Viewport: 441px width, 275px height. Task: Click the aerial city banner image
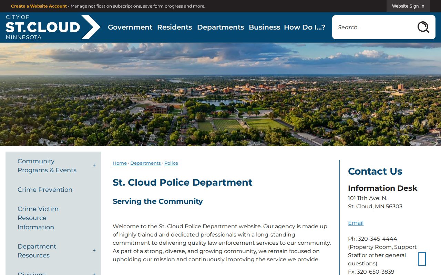(220, 95)
